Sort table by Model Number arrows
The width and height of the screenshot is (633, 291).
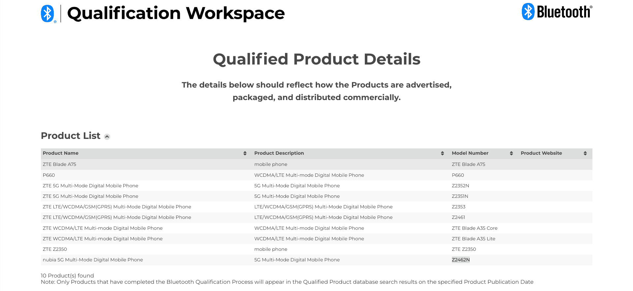click(511, 153)
